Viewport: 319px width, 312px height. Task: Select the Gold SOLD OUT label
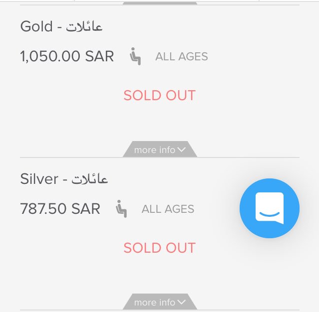click(160, 95)
